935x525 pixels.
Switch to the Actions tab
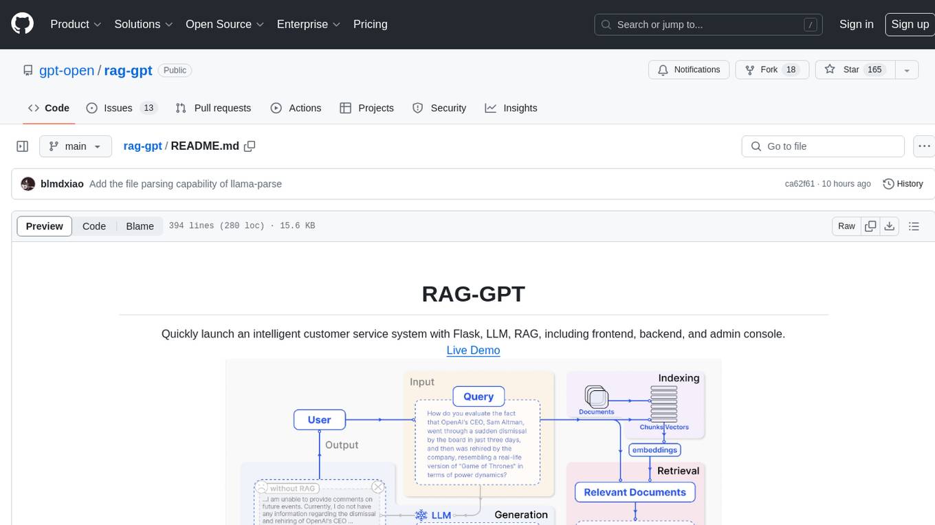tap(296, 108)
